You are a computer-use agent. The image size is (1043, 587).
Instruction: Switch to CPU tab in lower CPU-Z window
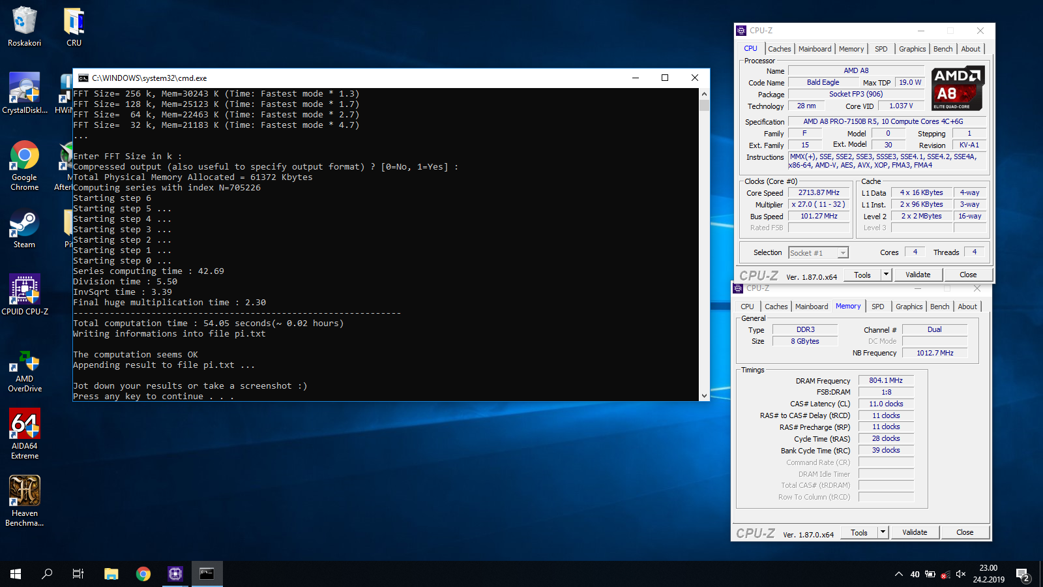pos(747,307)
